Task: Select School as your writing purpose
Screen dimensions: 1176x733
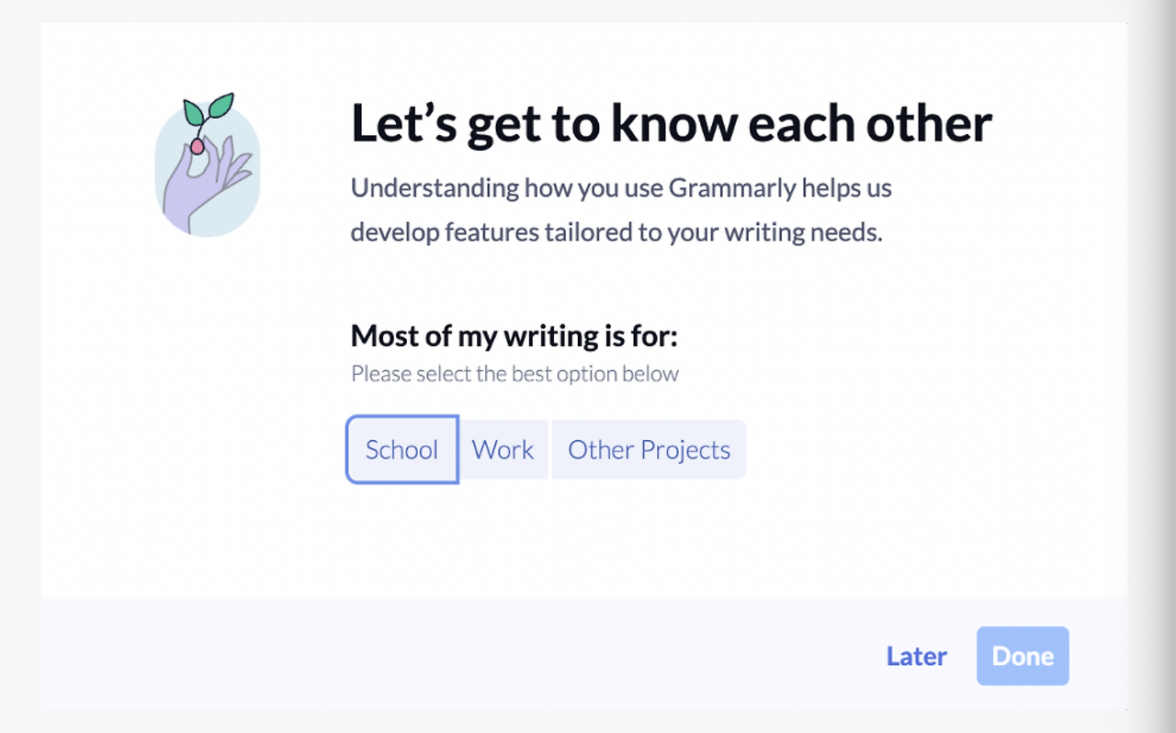Action: [401, 450]
